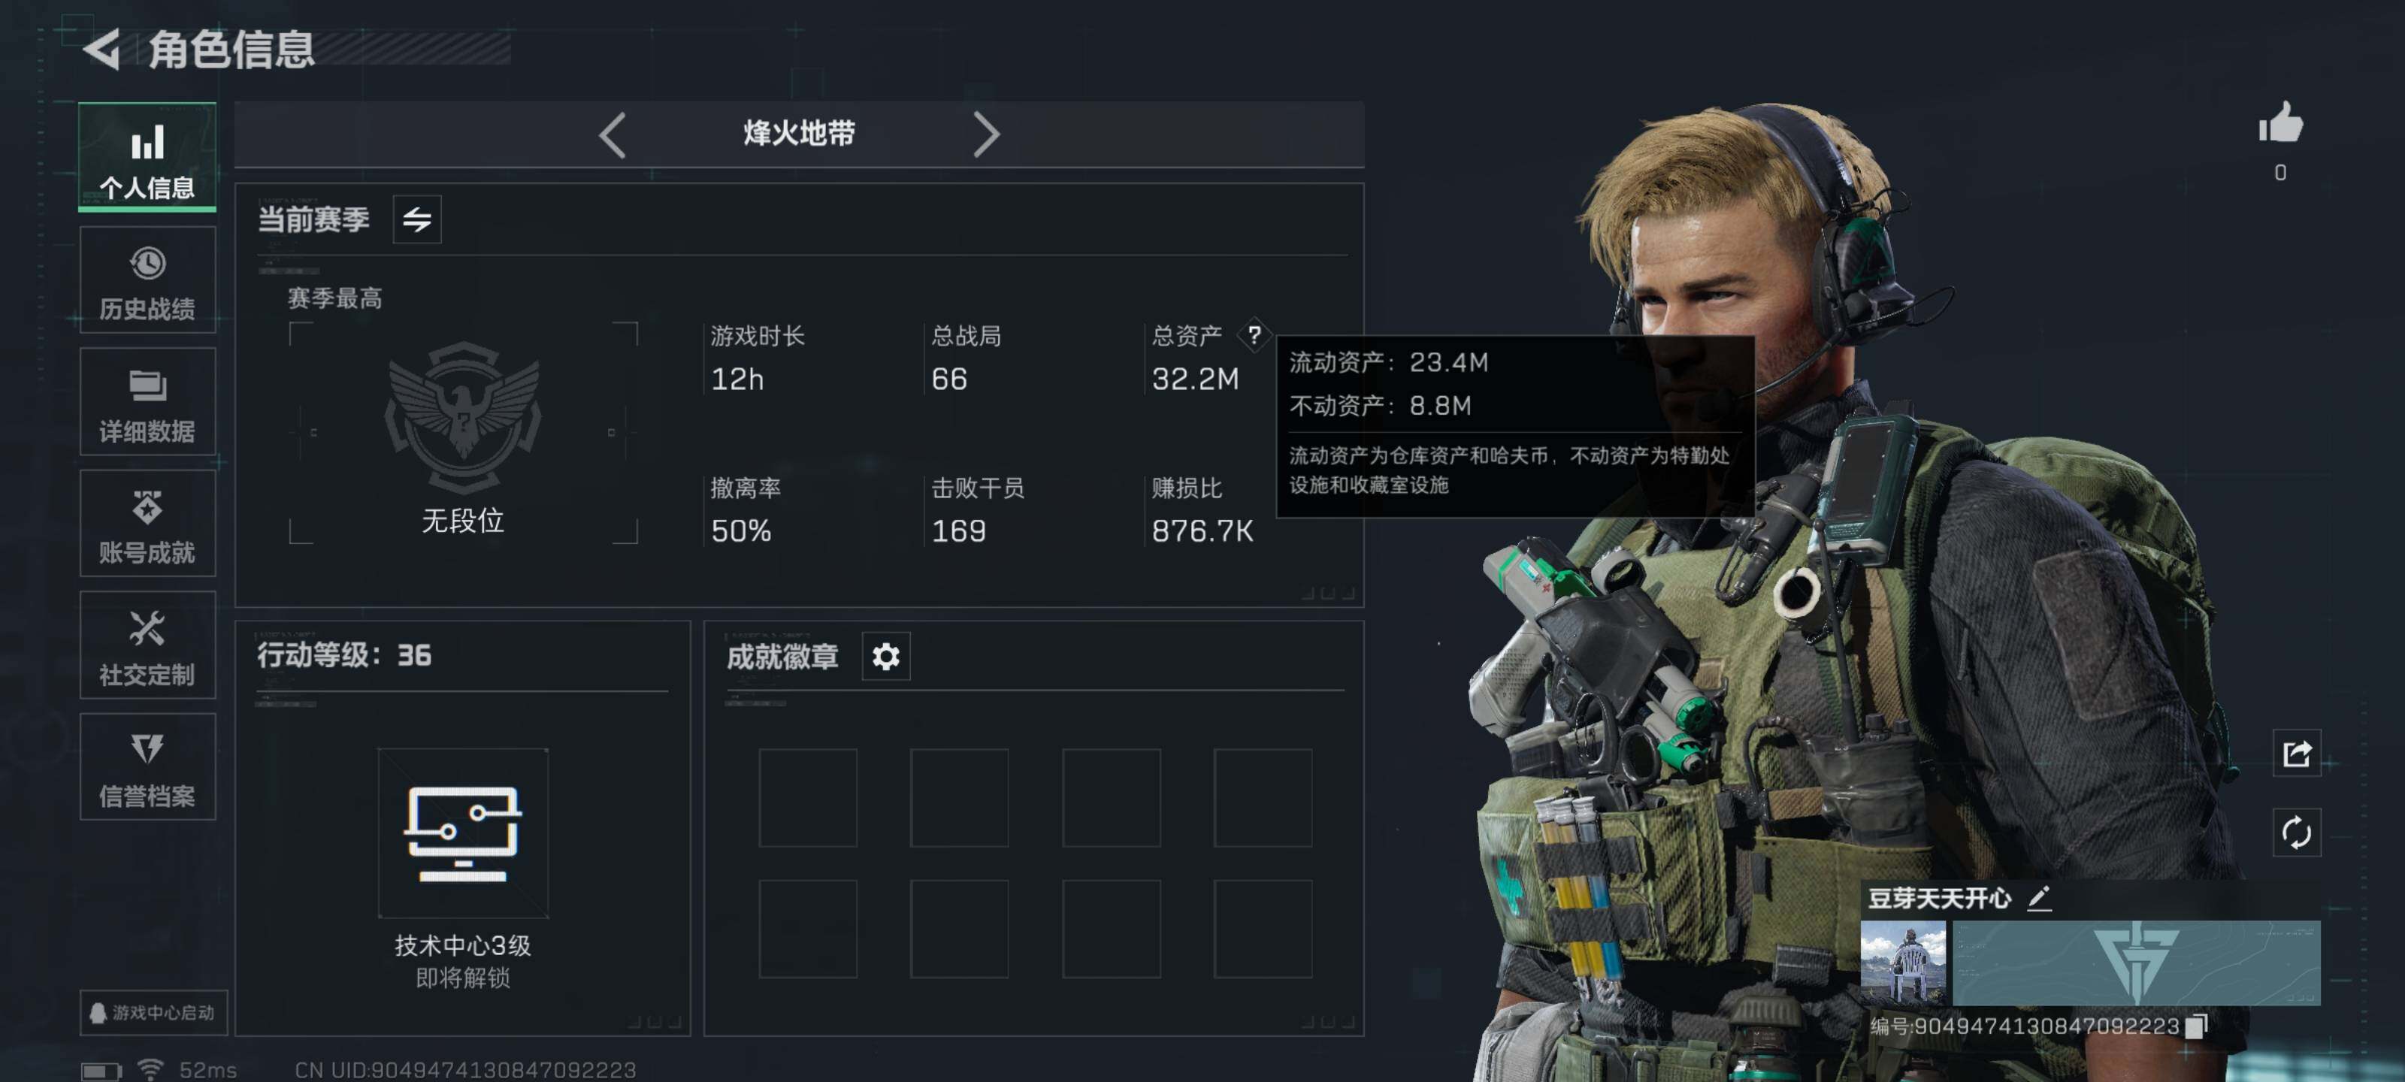
Task: Open the 详细数据 tab
Action: tap(147, 401)
